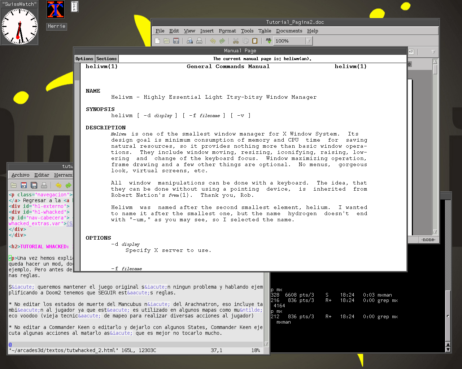Open the 100% zoom dropdown

(309, 41)
